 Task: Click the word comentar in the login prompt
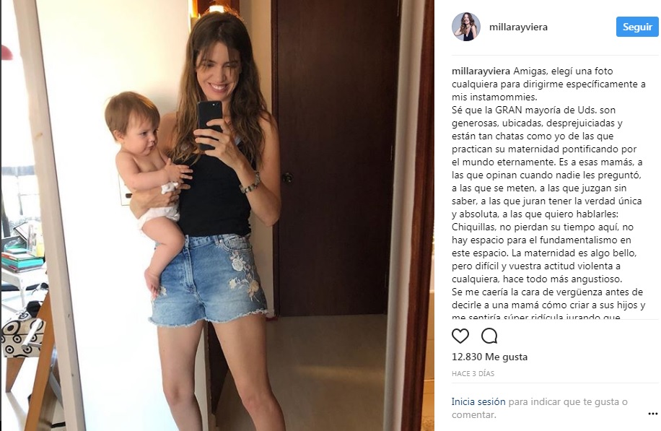click(472, 415)
